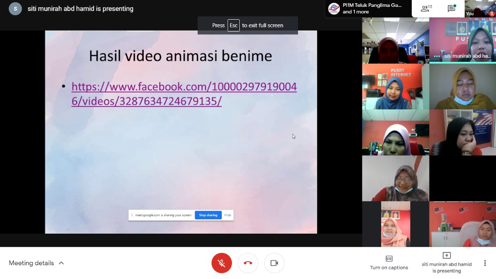Image resolution: width=496 pixels, height=279 pixels.
Task: Click the red hang up call button
Action: pyautogui.click(x=248, y=263)
